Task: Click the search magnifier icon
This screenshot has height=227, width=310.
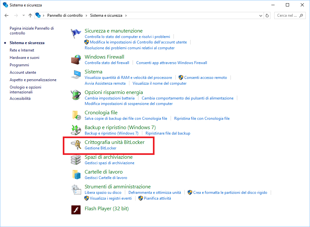Action: (x=301, y=15)
